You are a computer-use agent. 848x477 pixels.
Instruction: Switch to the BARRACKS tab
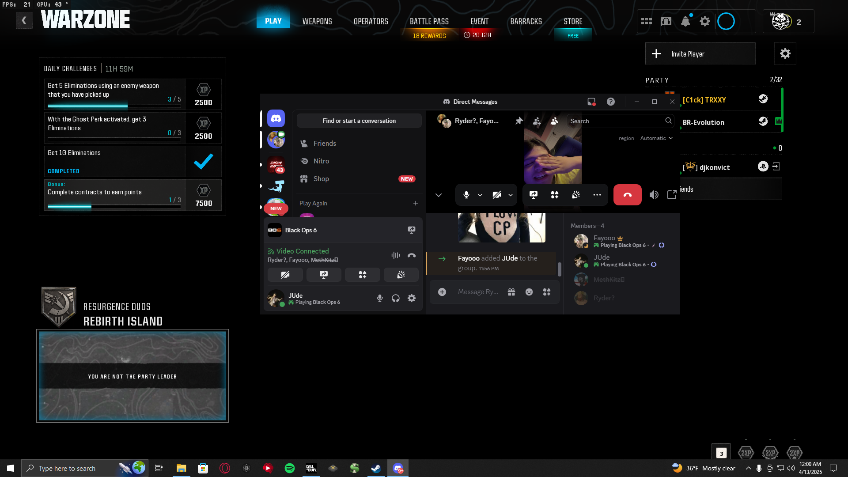point(526,21)
